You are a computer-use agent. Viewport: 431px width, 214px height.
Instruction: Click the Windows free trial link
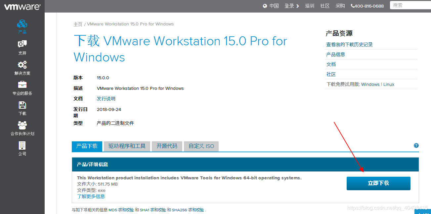[370, 84]
